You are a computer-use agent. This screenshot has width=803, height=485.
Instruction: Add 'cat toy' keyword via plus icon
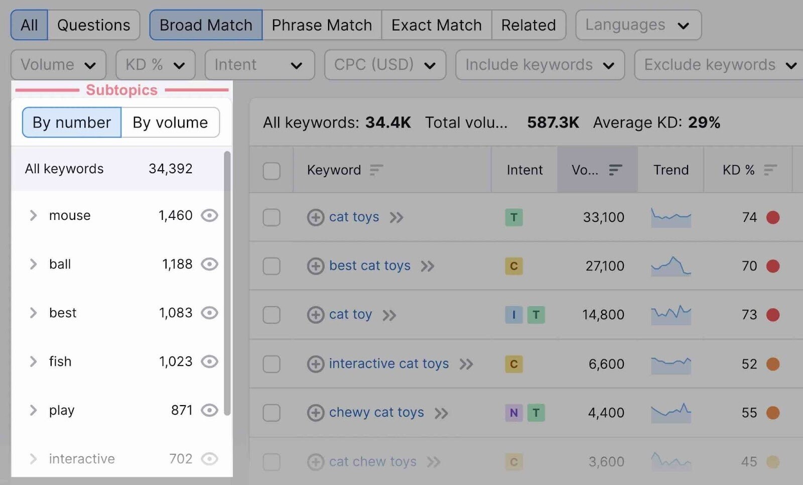[315, 315]
